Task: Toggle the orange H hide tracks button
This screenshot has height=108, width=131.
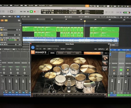Action: 2,20
